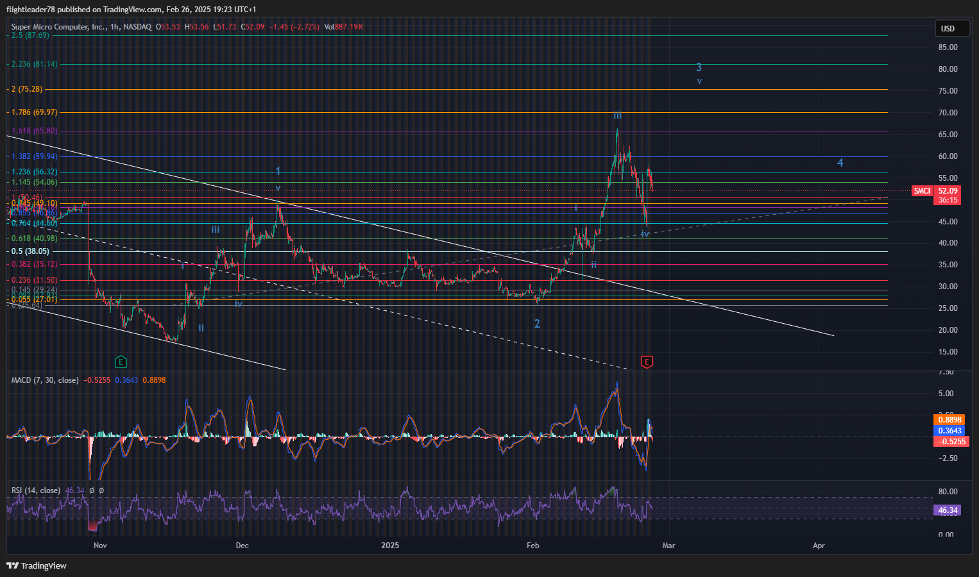The height and width of the screenshot is (577, 979).
Task: Select the 52.09 last price label
Action: (948, 191)
